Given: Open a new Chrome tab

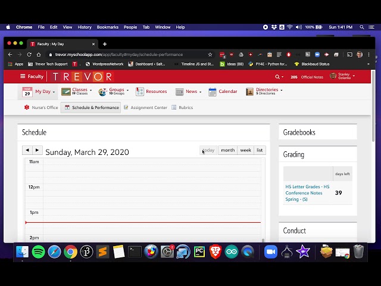Looking at the screenshot, I should coord(105,44).
